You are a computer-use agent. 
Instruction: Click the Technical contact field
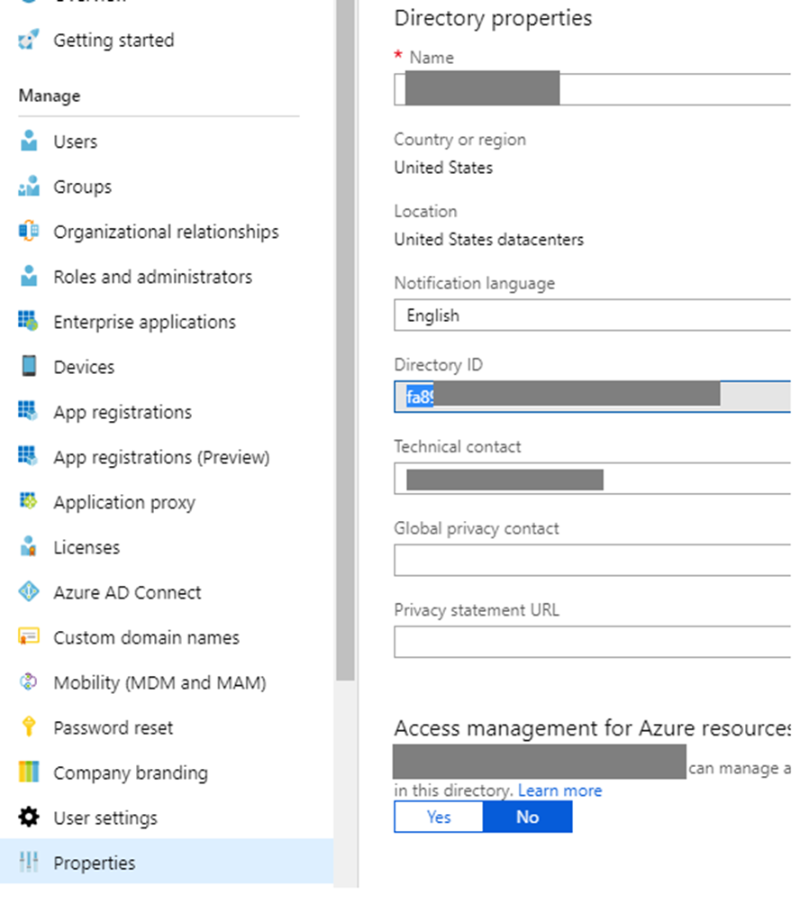coord(593,478)
